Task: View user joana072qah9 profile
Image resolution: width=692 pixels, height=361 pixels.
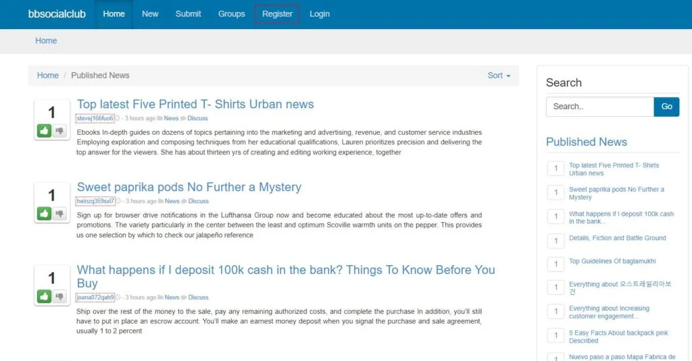Action: [95, 298]
